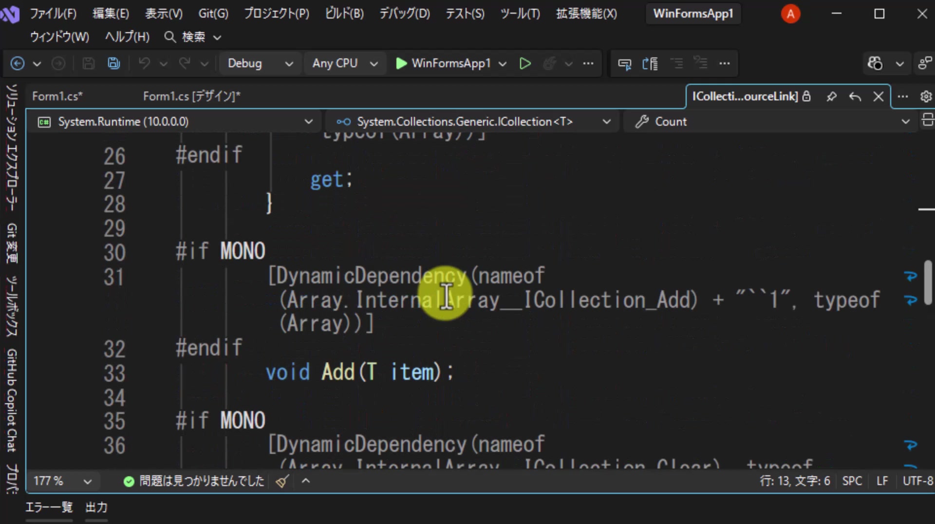935x524 pixels.
Task: Open the tab well settings gear
Action: [926, 96]
